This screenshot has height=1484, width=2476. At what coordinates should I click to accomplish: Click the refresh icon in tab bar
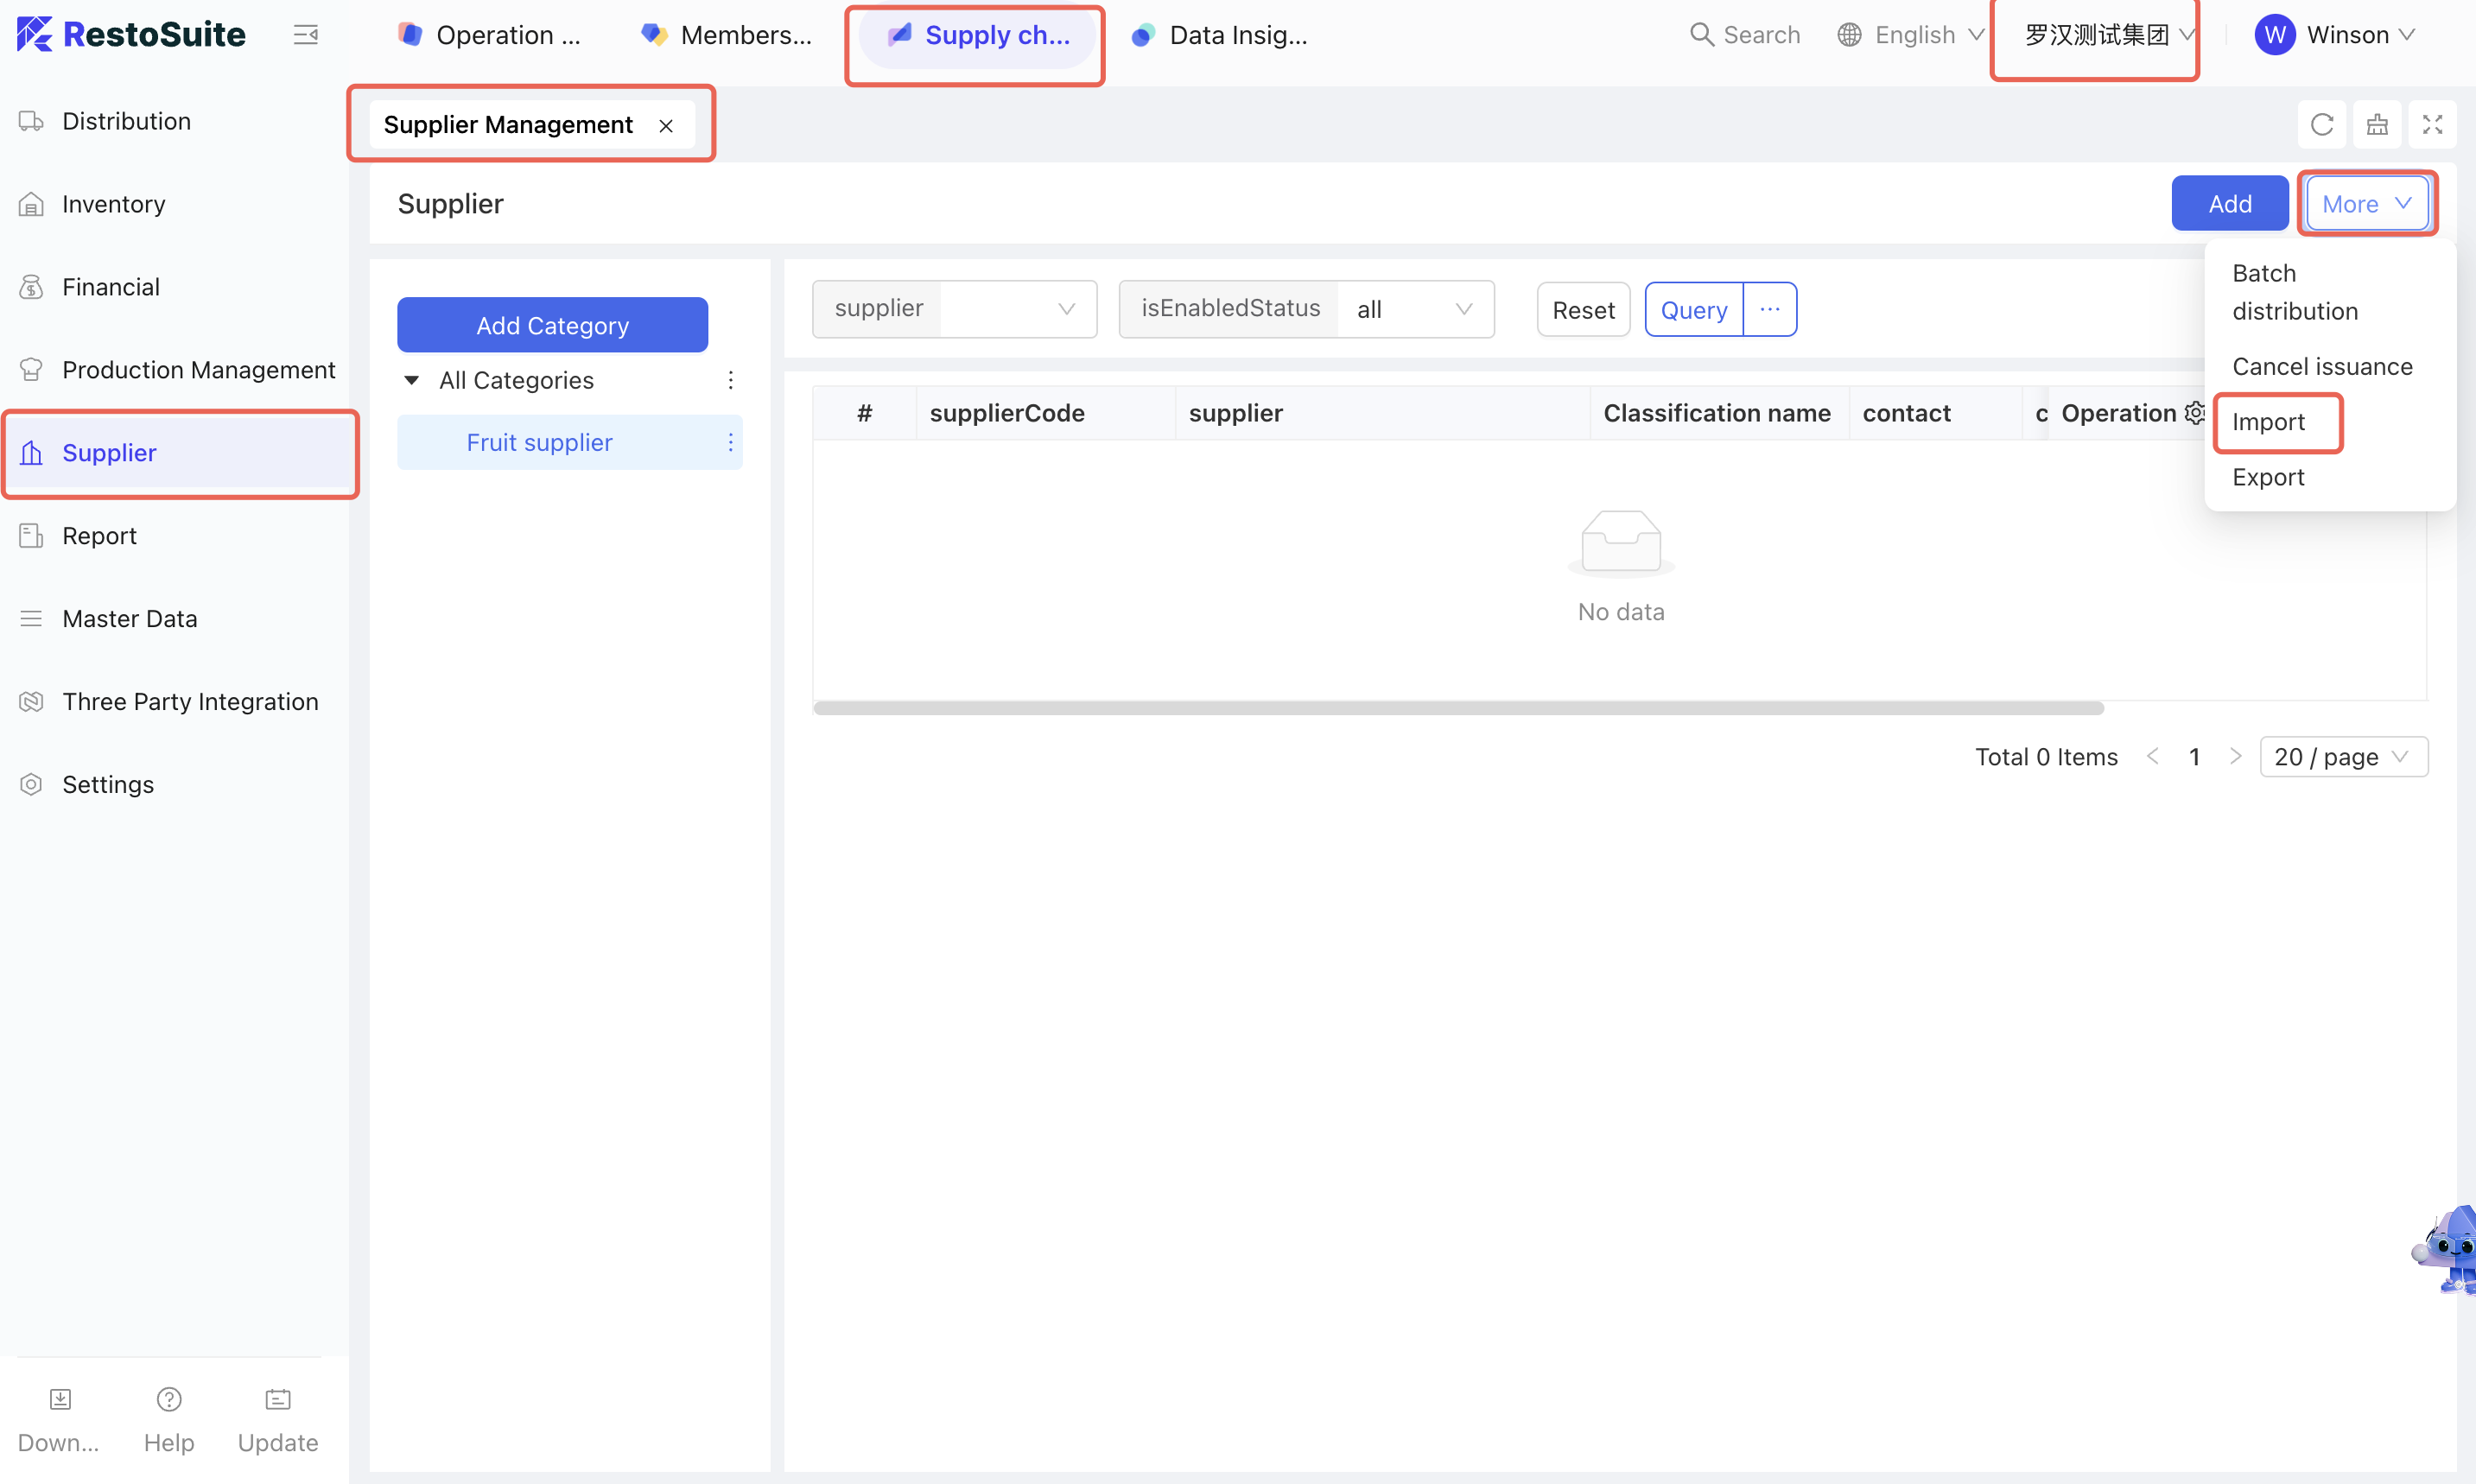click(x=2321, y=124)
